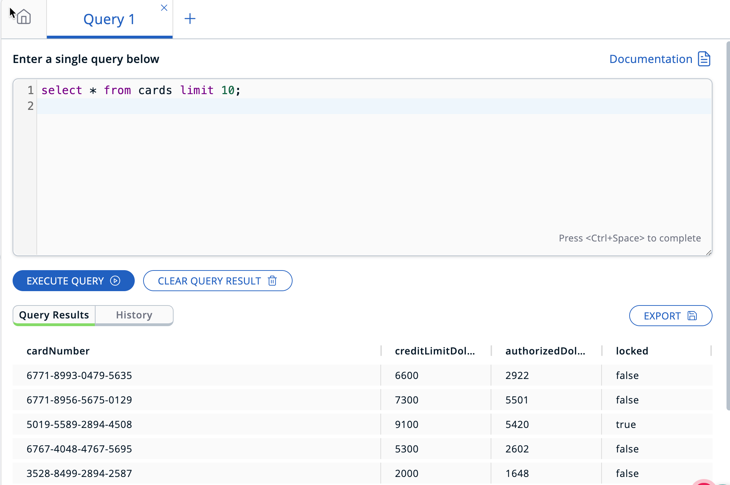Select the Query 1 tab
The height and width of the screenshot is (485, 730).
click(109, 19)
